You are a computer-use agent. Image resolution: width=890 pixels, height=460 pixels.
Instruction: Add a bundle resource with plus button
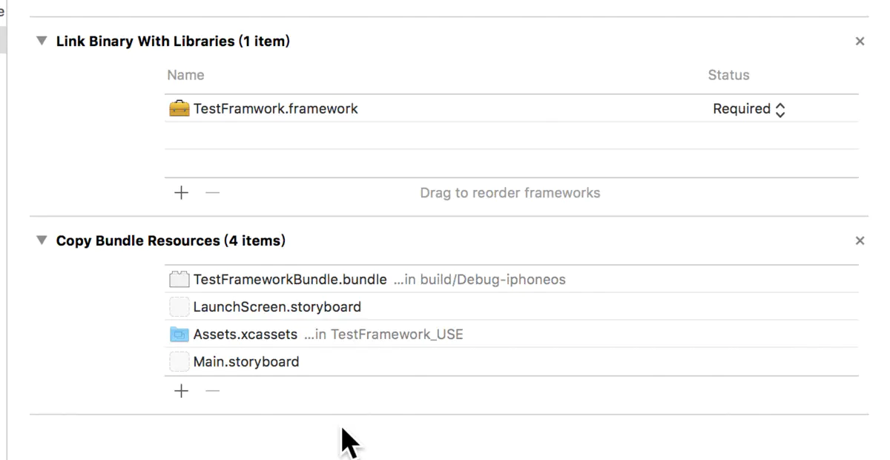[181, 391]
